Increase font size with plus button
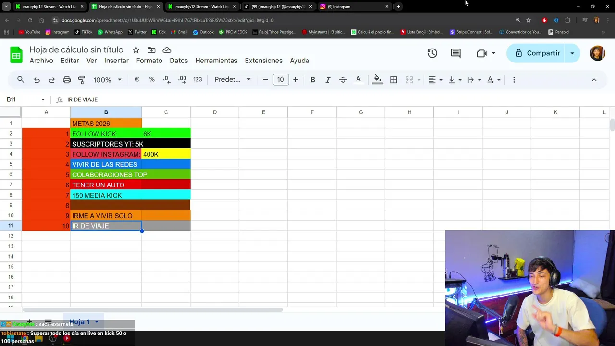This screenshot has height=346, width=615. [x=295, y=80]
